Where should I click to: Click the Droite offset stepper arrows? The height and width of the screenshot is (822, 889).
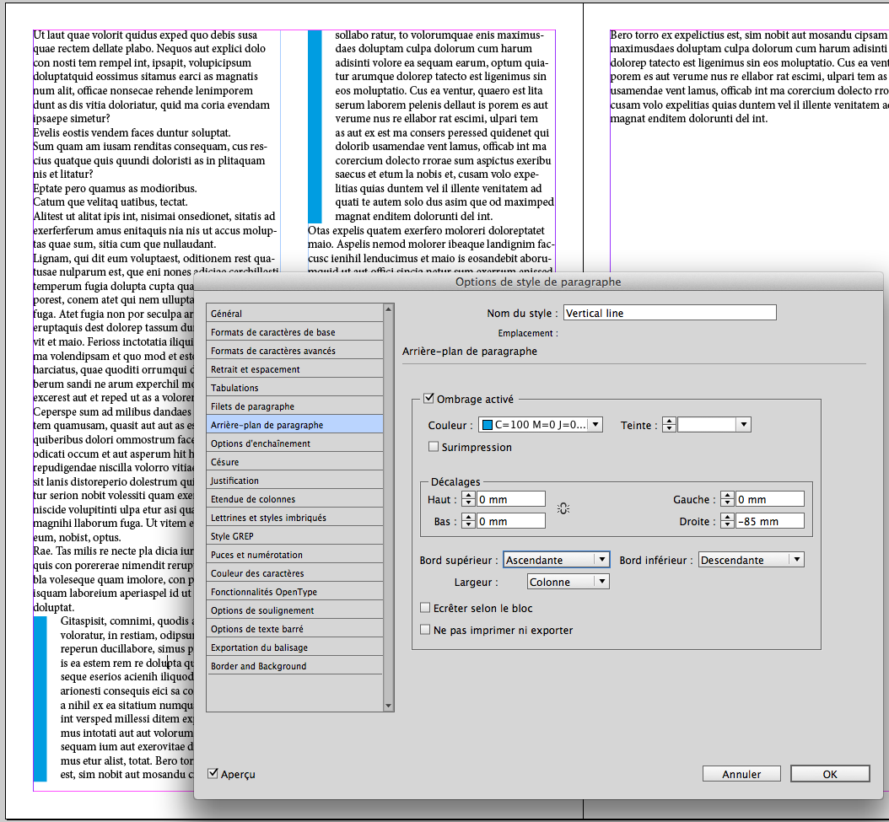pyautogui.click(x=727, y=521)
